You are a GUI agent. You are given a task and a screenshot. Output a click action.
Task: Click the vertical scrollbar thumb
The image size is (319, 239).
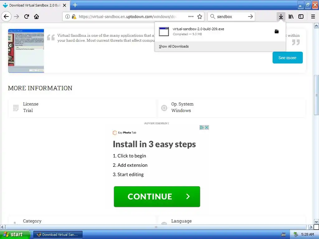point(316,95)
